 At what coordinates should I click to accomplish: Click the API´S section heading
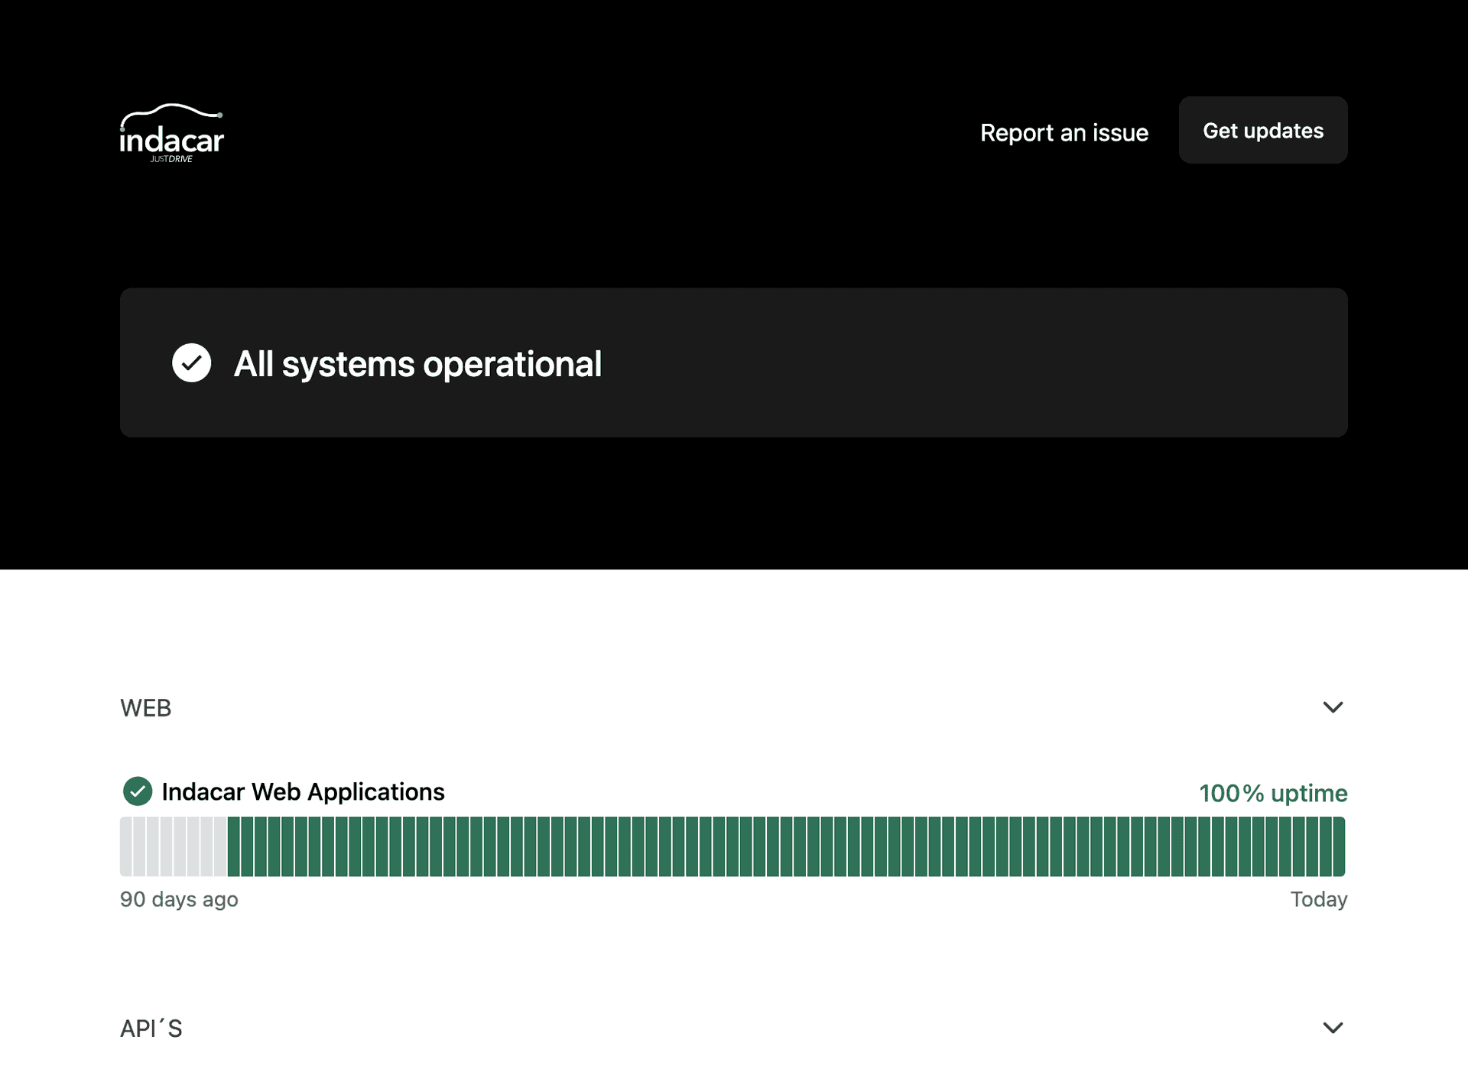151,1028
